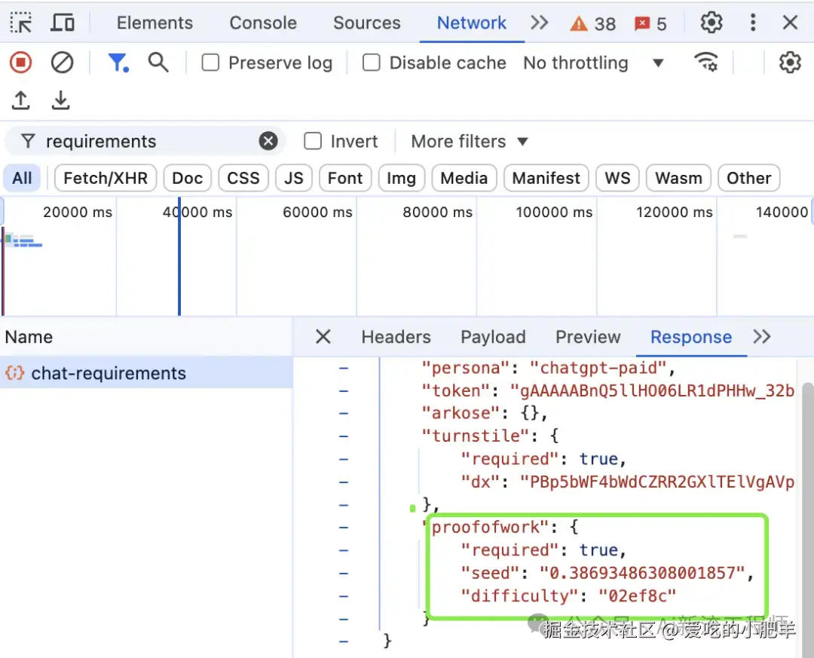This screenshot has width=814, height=658.
Task: Open network search magnifier
Action: (x=158, y=63)
